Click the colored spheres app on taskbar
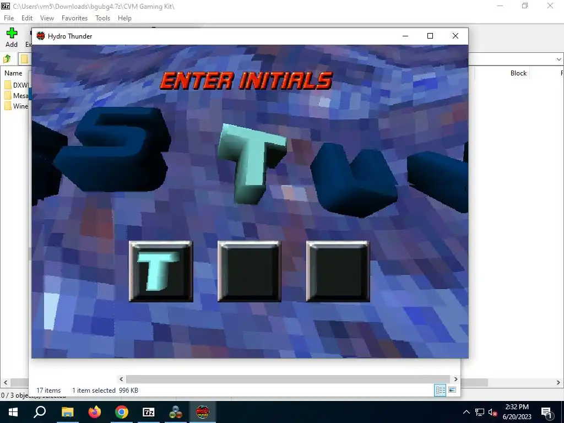Viewport: 564px width, 423px height. tap(176, 412)
